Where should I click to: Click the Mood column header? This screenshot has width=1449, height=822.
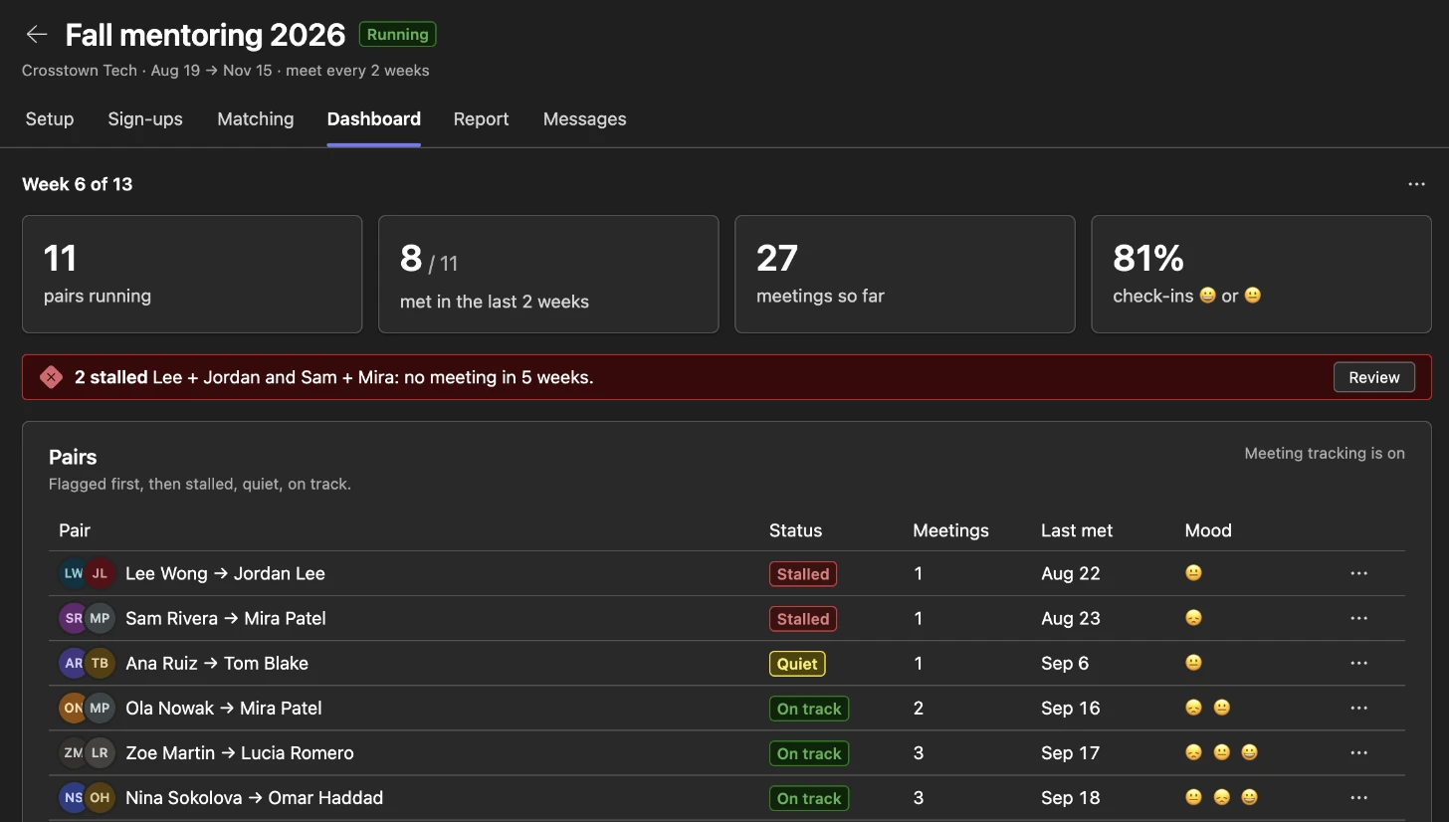[1208, 530]
